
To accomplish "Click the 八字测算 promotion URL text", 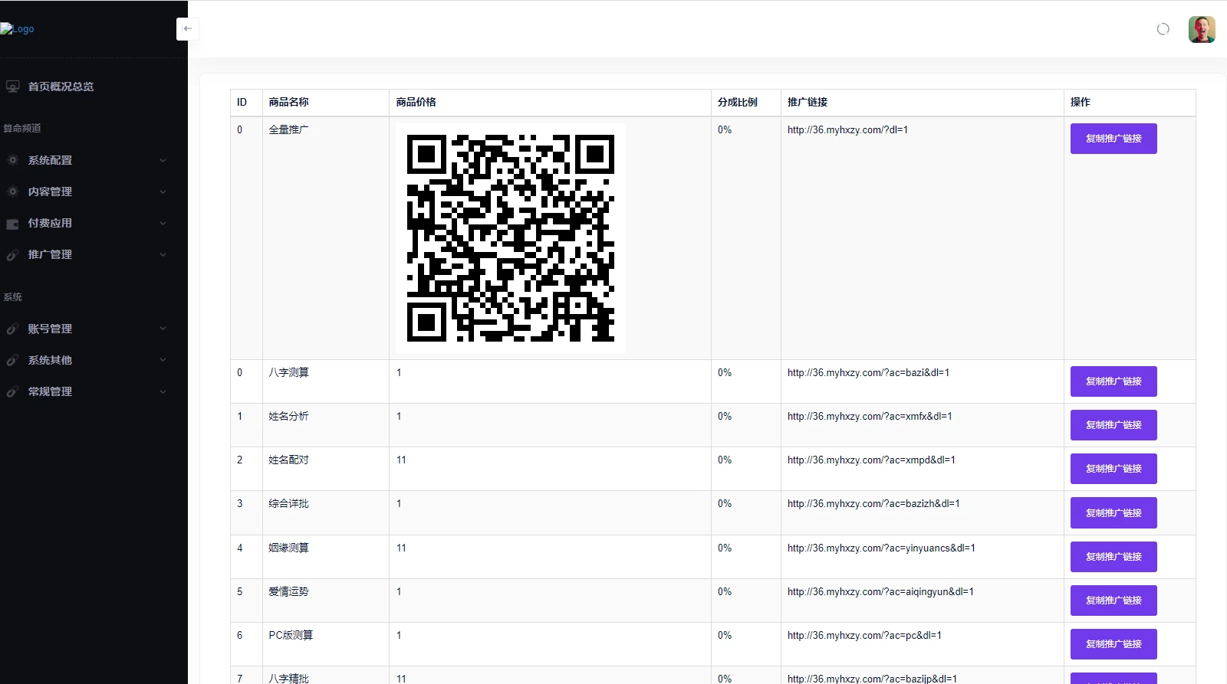I will pyautogui.click(x=868, y=373).
